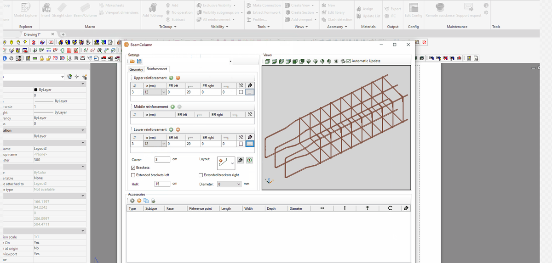Open the Settings toolbar dropdown arrow

(x=230, y=62)
